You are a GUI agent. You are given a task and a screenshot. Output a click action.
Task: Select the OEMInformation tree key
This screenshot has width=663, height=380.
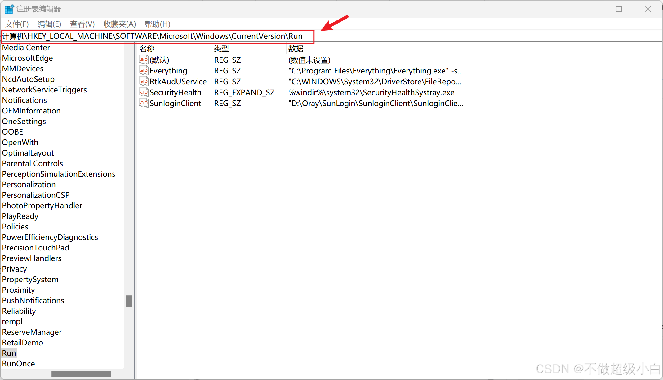[31, 111]
